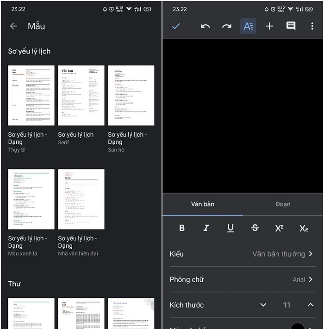The height and width of the screenshot is (329, 324).
Task: Tap the Thụy Sĩ template label
Action: (x=17, y=150)
